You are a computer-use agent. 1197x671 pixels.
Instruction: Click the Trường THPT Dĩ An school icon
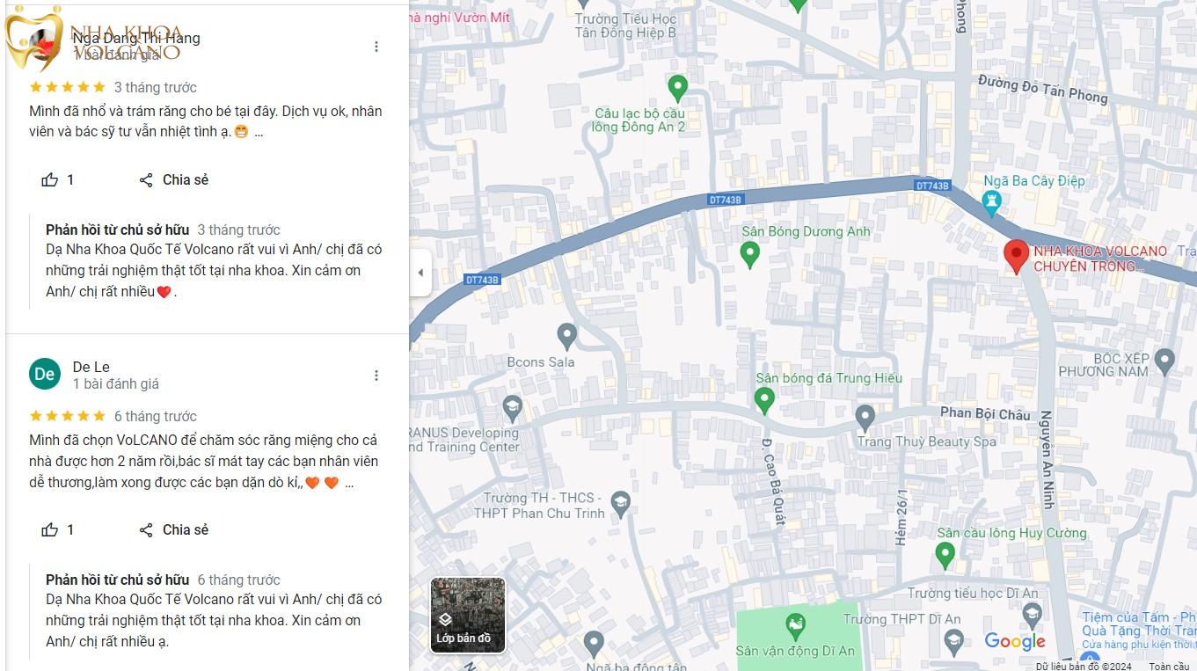[x=953, y=642]
